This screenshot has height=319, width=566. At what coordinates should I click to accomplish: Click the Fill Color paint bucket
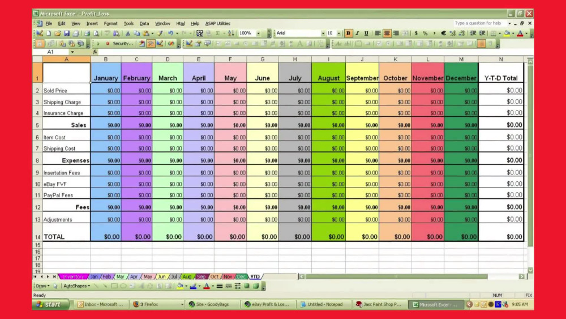507,33
